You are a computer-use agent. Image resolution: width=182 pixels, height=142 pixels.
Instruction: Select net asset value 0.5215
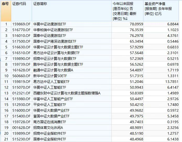pyautogui.click(x=173, y=59)
